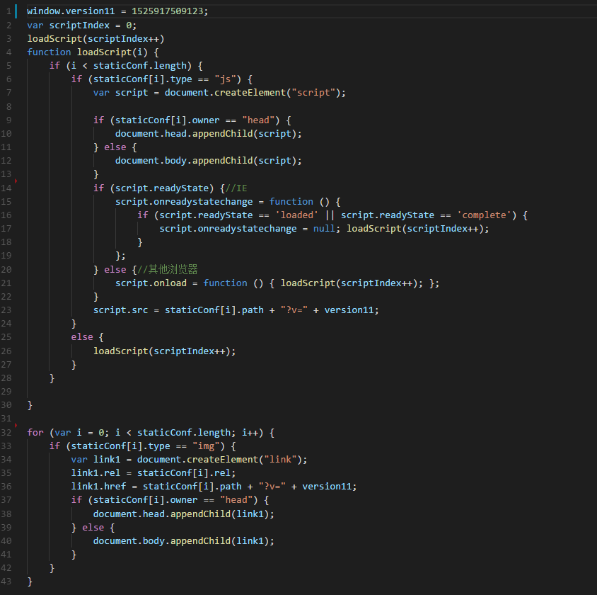Click the //IE comment on line 14
Image resolution: width=597 pixels, height=595 pixels.
coord(236,188)
